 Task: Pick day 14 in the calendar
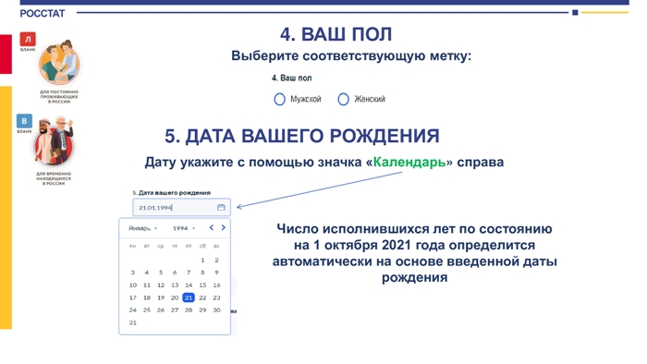pyautogui.click(x=189, y=285)
